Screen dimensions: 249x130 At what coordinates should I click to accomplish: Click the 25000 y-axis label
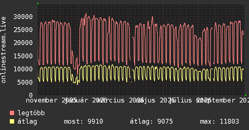(23, 30)
